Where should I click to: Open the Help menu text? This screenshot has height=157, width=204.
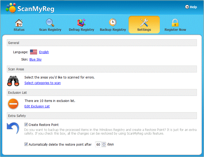click(193, 7)
